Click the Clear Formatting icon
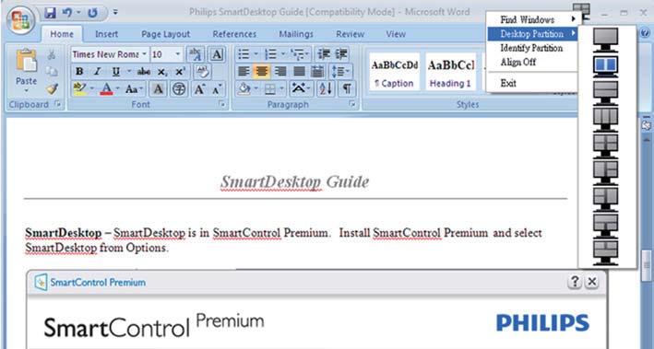Image resolution: width=654 pixels, height=349 pixels. pos(203,71)
